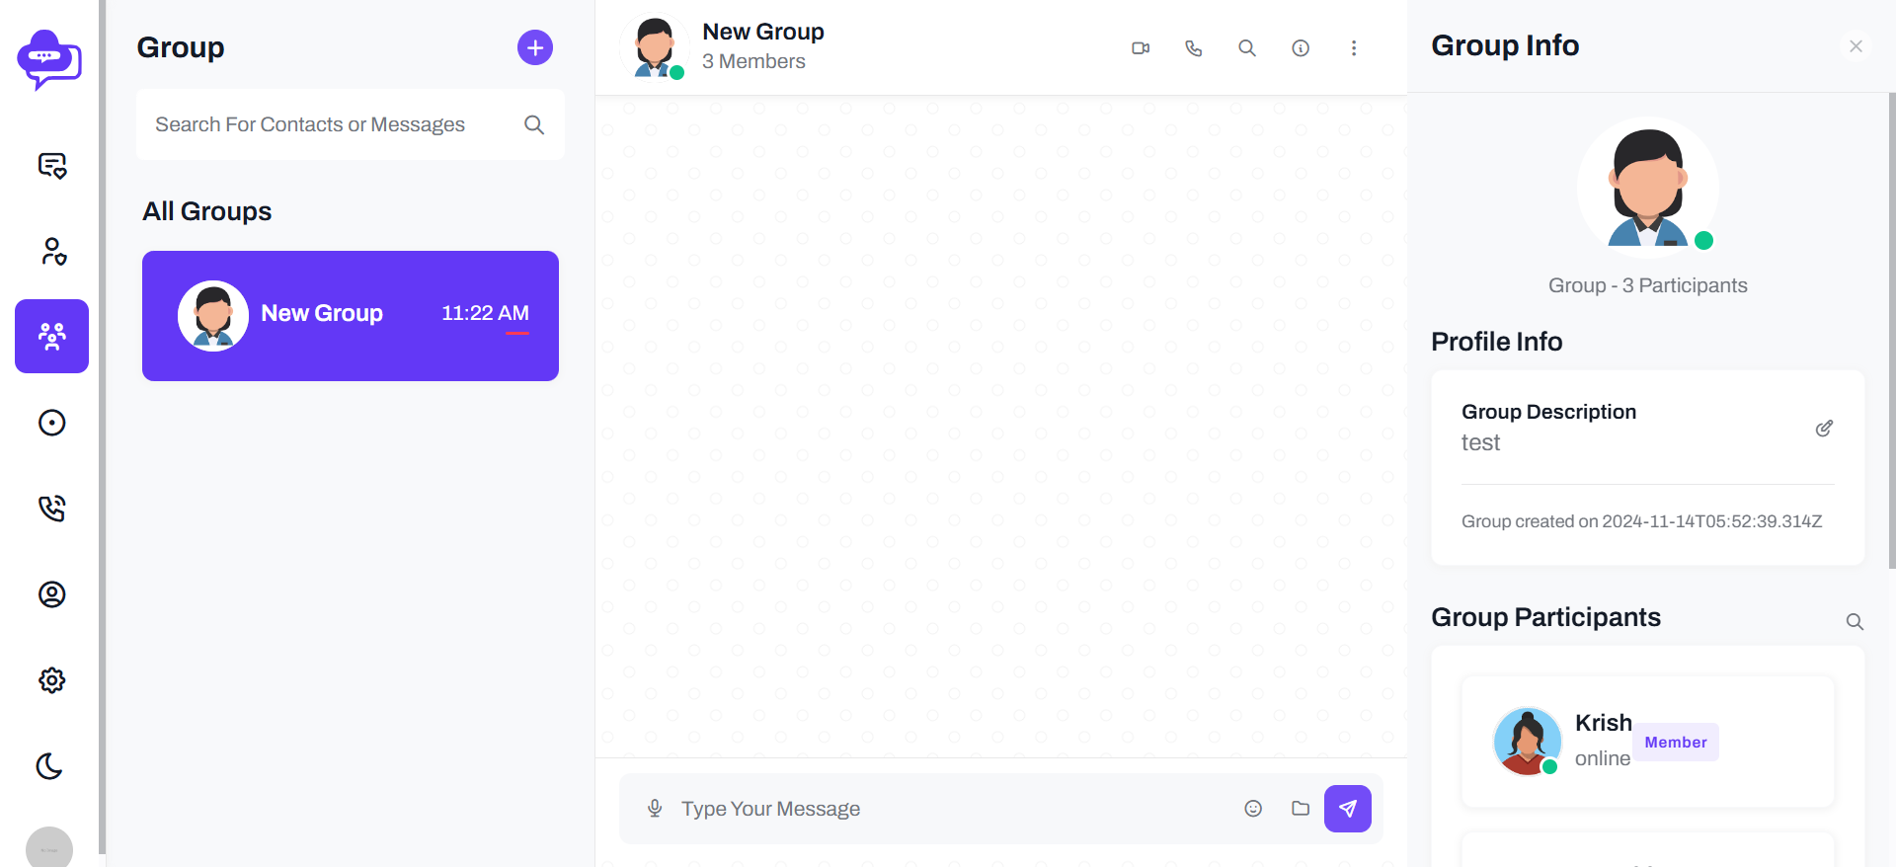Open the chats section in sidebar

(52, 165)
